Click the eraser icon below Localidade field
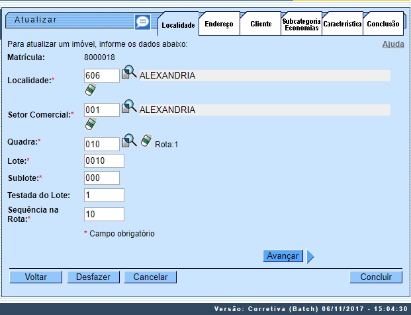Image resolution: width=411 pixels, height=315 pixels. pos(91,90)
